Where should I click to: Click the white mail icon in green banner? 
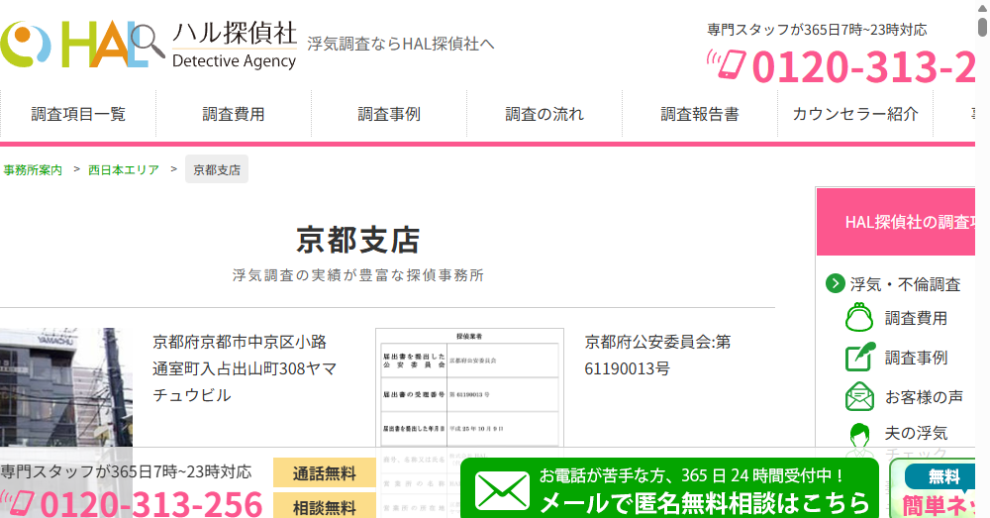(502, 490)
